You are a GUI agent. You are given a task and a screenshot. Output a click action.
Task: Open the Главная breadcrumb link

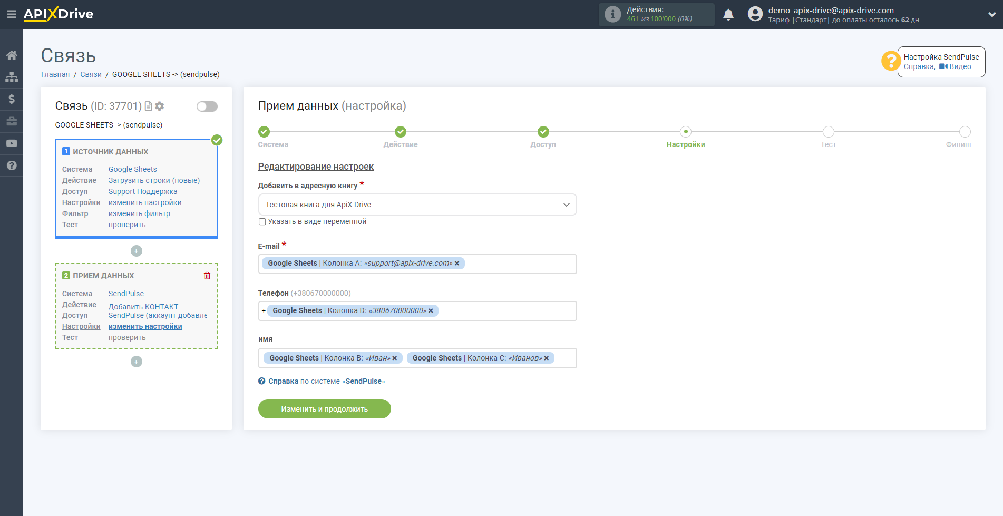coord(55,74)
